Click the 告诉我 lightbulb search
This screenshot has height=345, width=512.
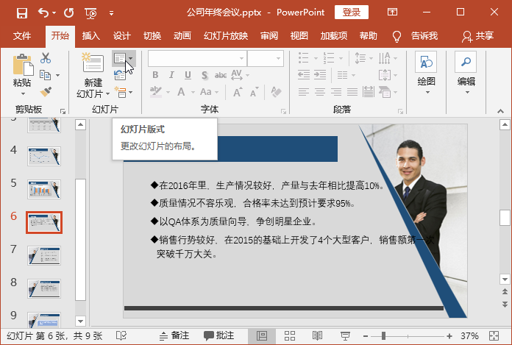(415, 36)
